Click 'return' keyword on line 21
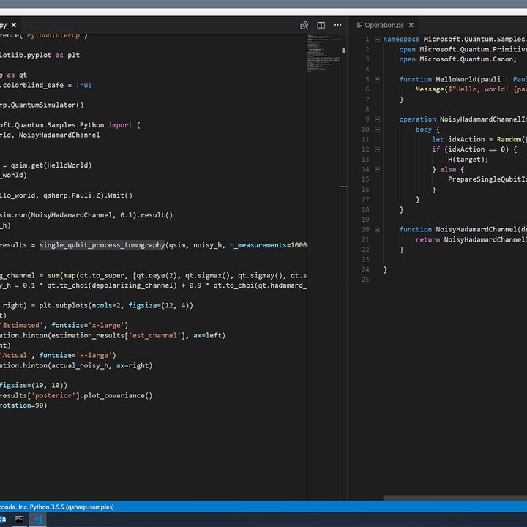This screenshot has width=527, height=527. click(x=427, y=239)
